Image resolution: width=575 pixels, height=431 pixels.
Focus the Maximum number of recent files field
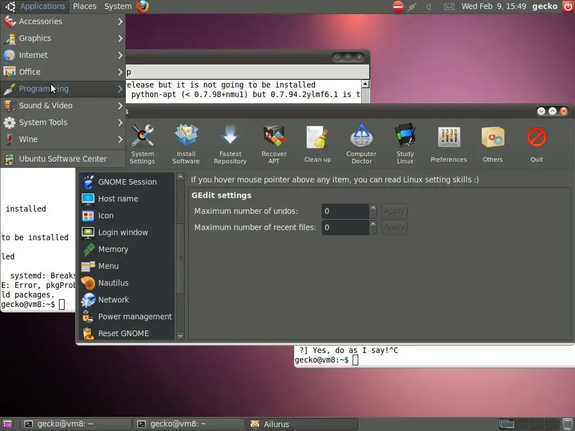coord(345,228)
